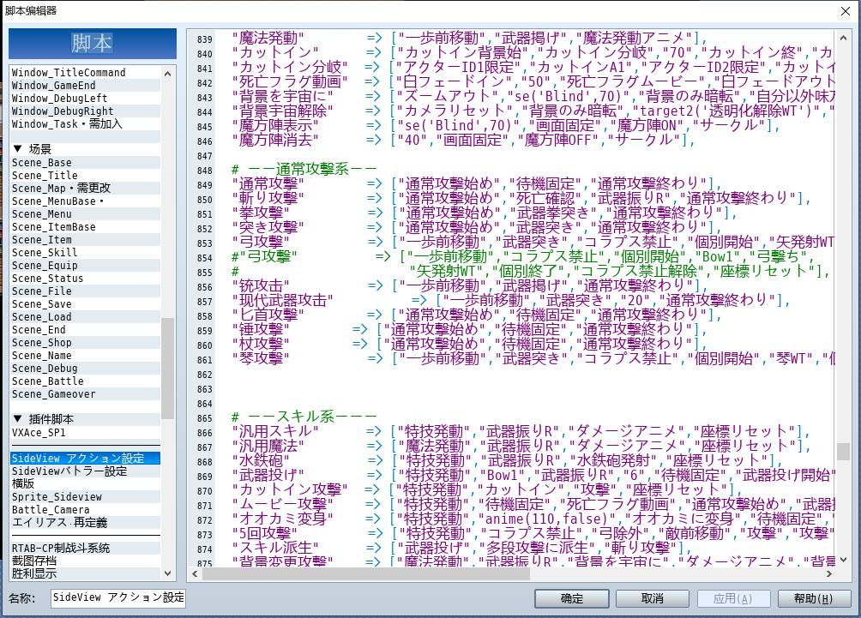Close the 脚本编辑器 window
This screenshot has height=618, width=861.
coord(846,11)
